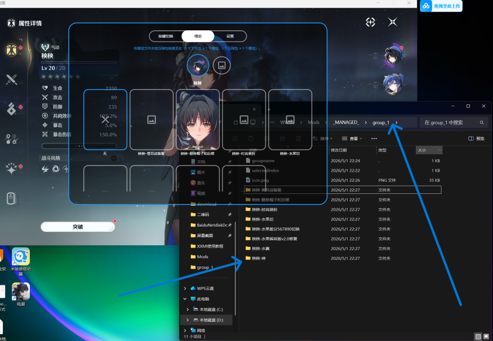Open 二维码 in Explorer quick access
493x341 pixels.
[203, 215]
